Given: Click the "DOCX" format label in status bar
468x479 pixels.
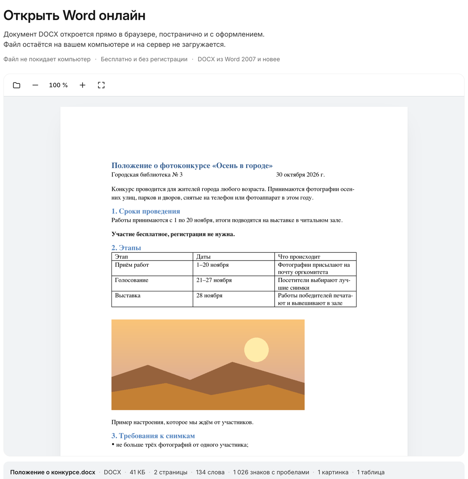Looking at the screenshot, I should (x=112, y=472).
